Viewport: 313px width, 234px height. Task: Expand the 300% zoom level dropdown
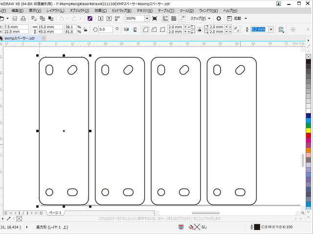147,18
